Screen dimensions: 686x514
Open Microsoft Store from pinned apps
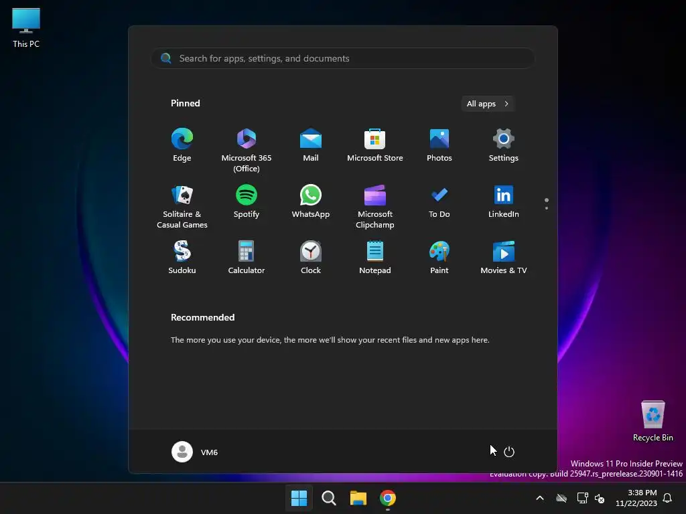tap(375, 145)
